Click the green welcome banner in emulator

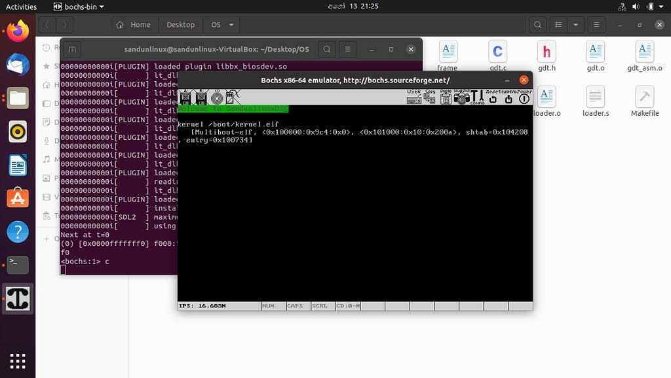point(233,109)
